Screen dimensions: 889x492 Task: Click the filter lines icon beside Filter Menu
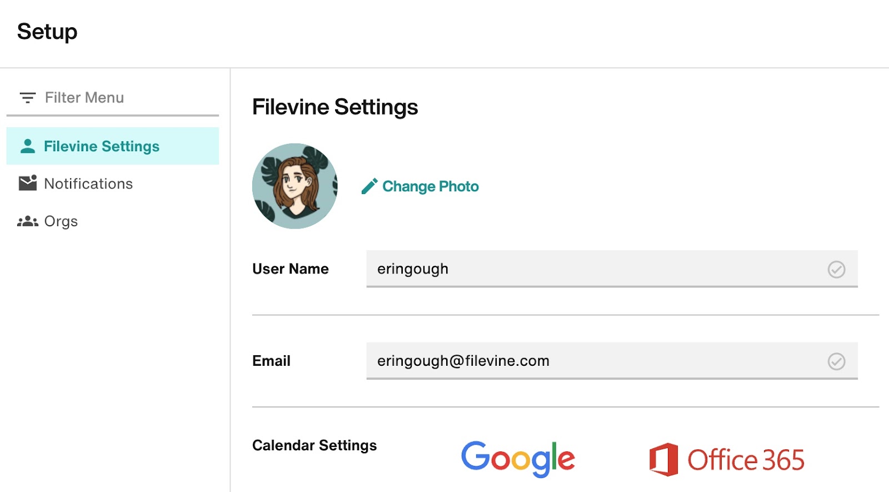28,98
